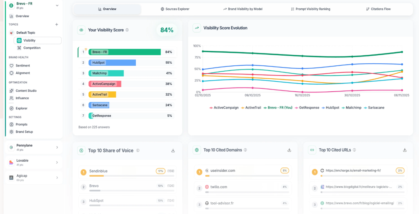Click the trend icon beside Visibility Score Evolution
This screenshot has height=214, width=419.
(x=197, y=28)
